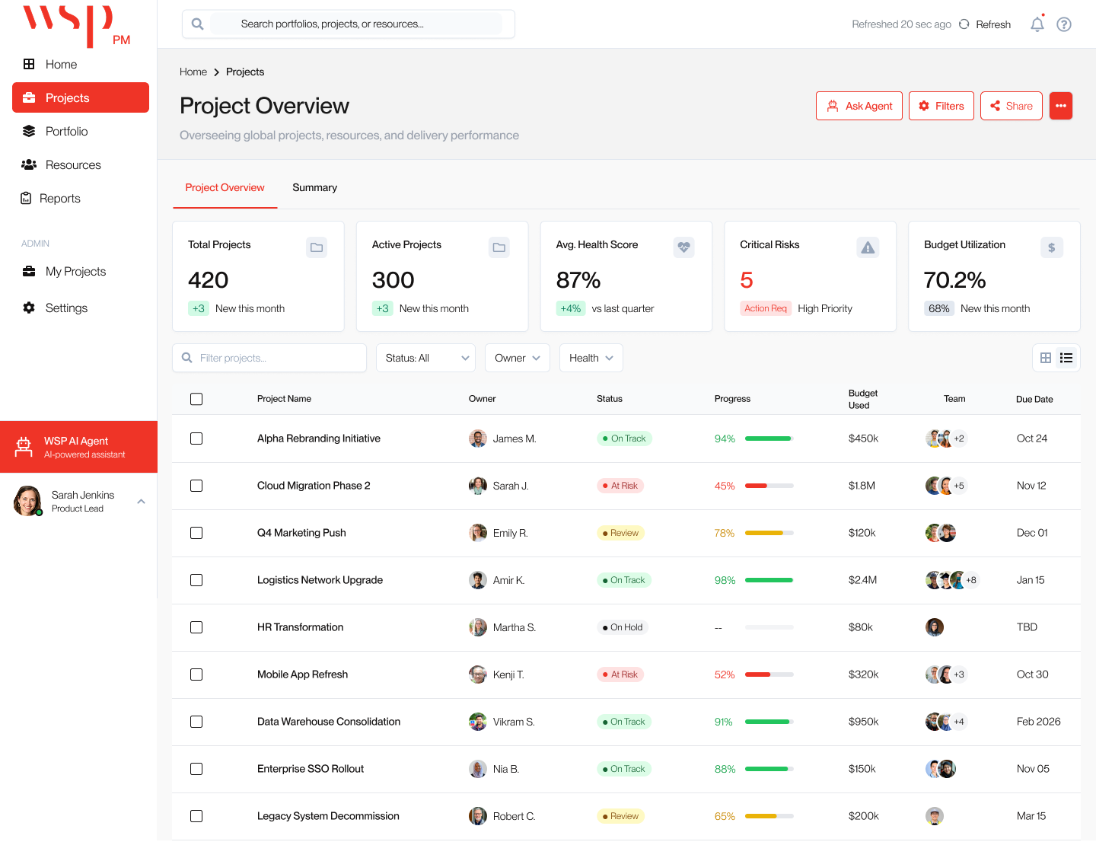
Task: Switch to list view layout
Action: coord(1066,358)
